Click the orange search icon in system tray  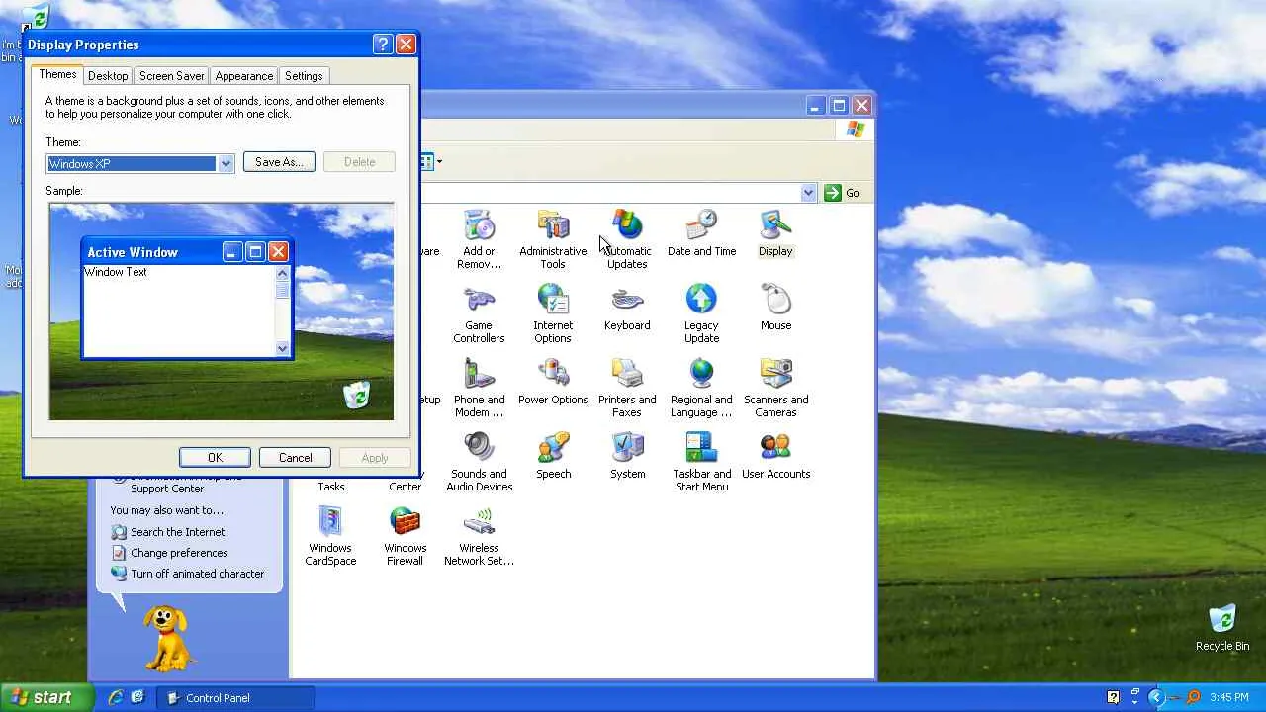[x=1193, y=697]
